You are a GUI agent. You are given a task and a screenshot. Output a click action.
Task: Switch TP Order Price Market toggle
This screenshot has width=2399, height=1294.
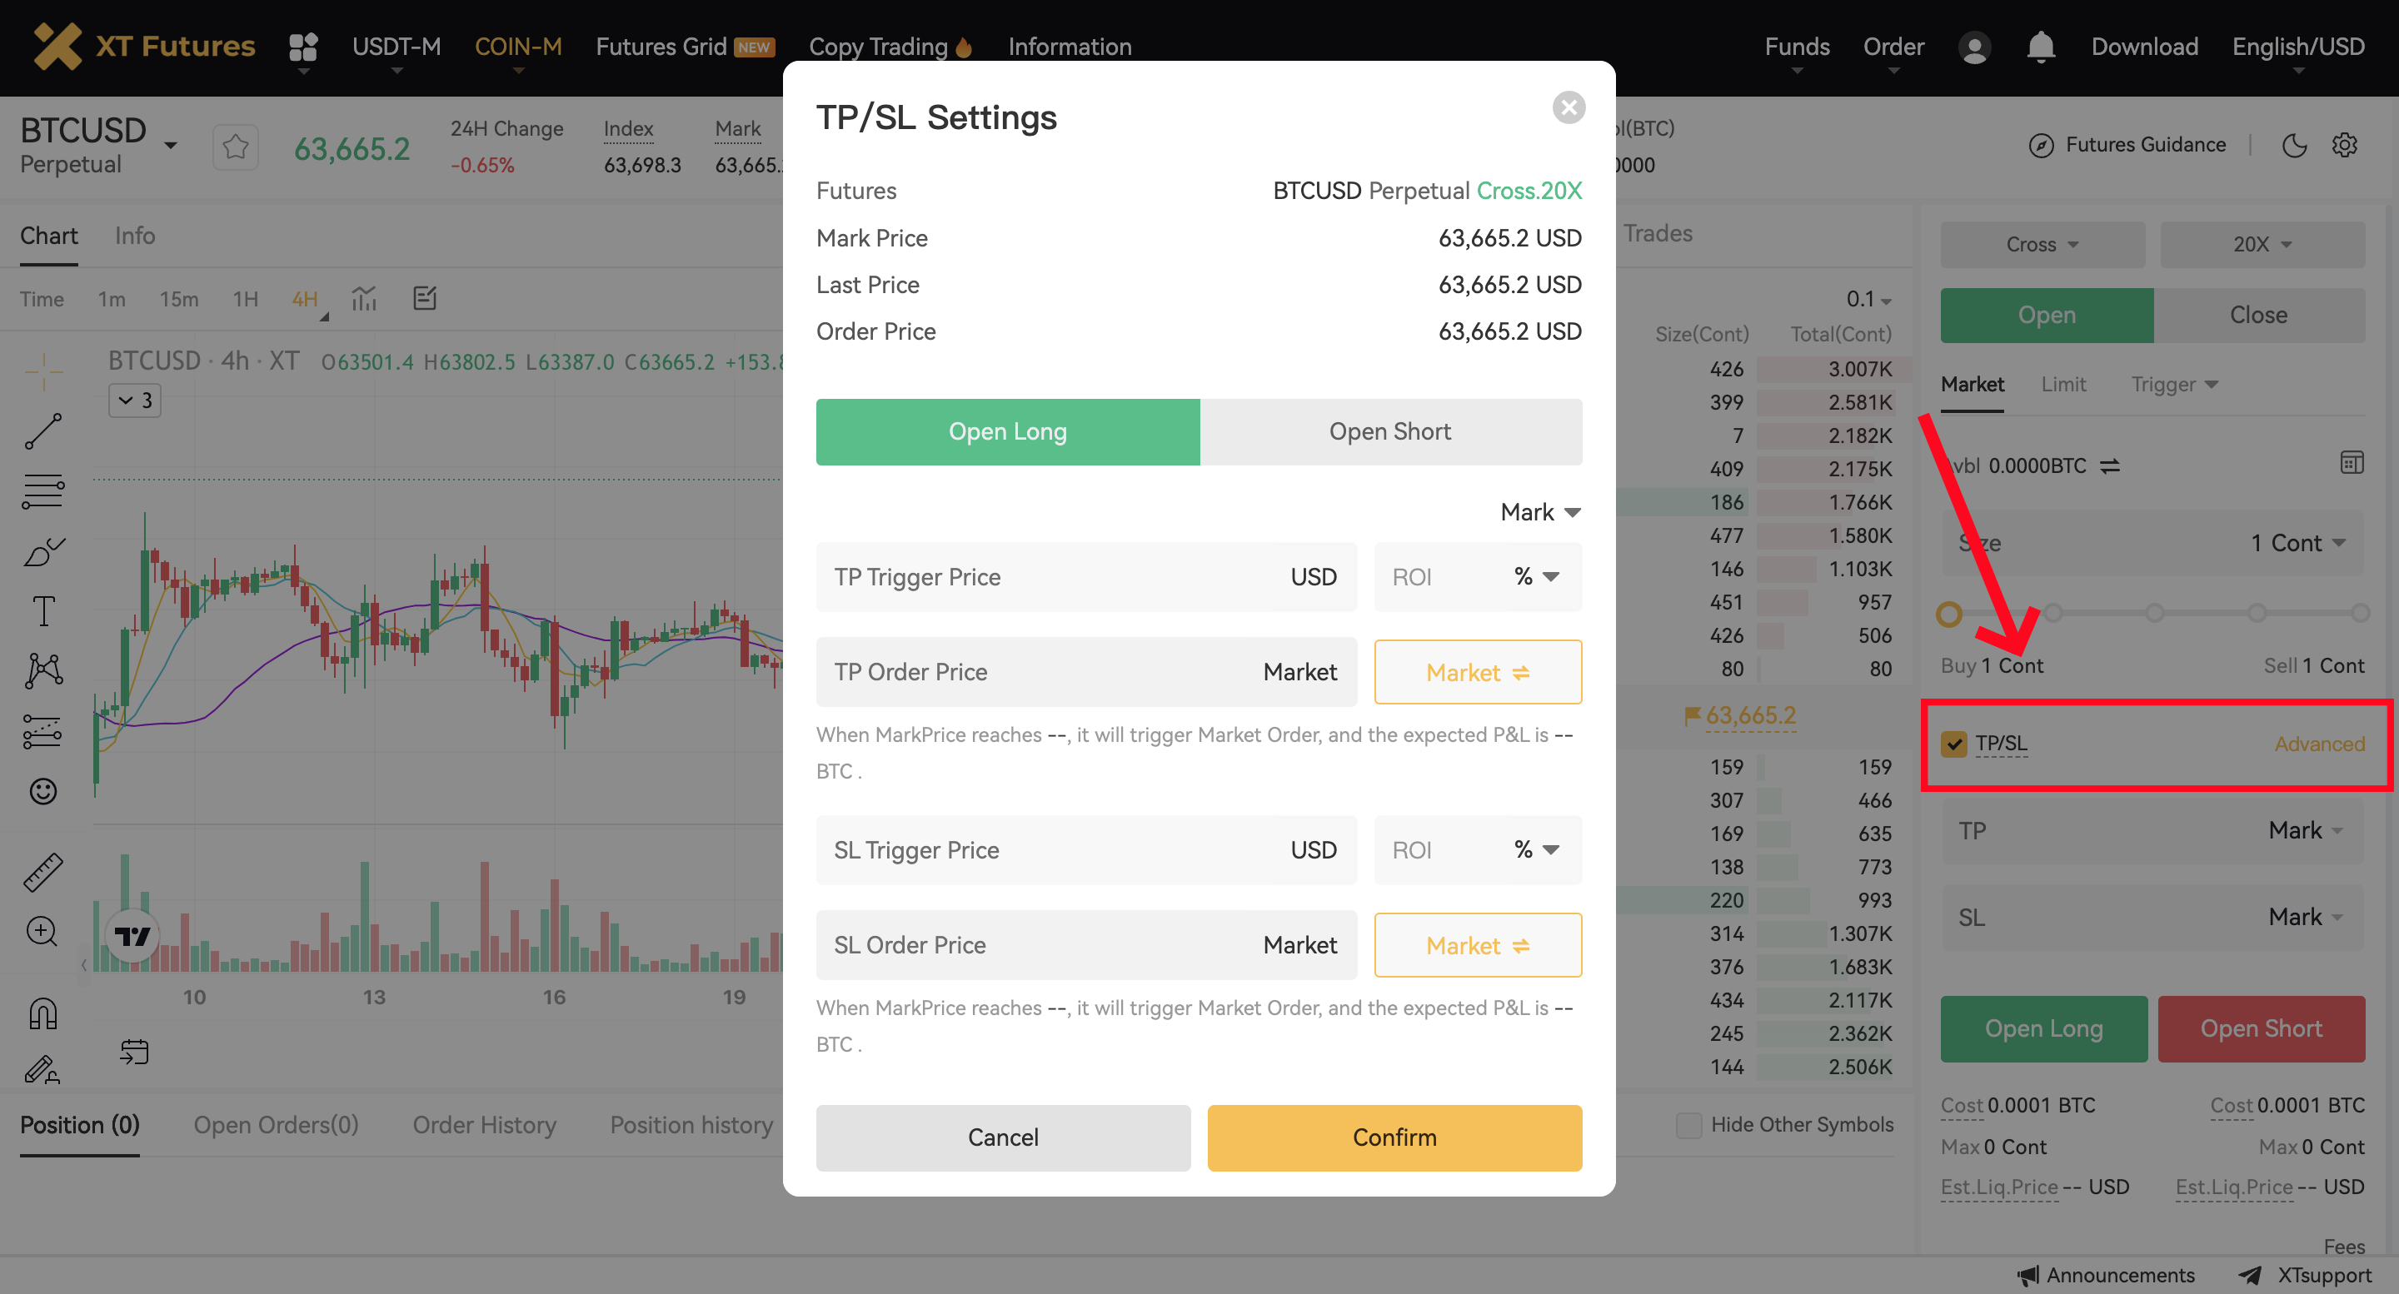[x=1477, y=672]
